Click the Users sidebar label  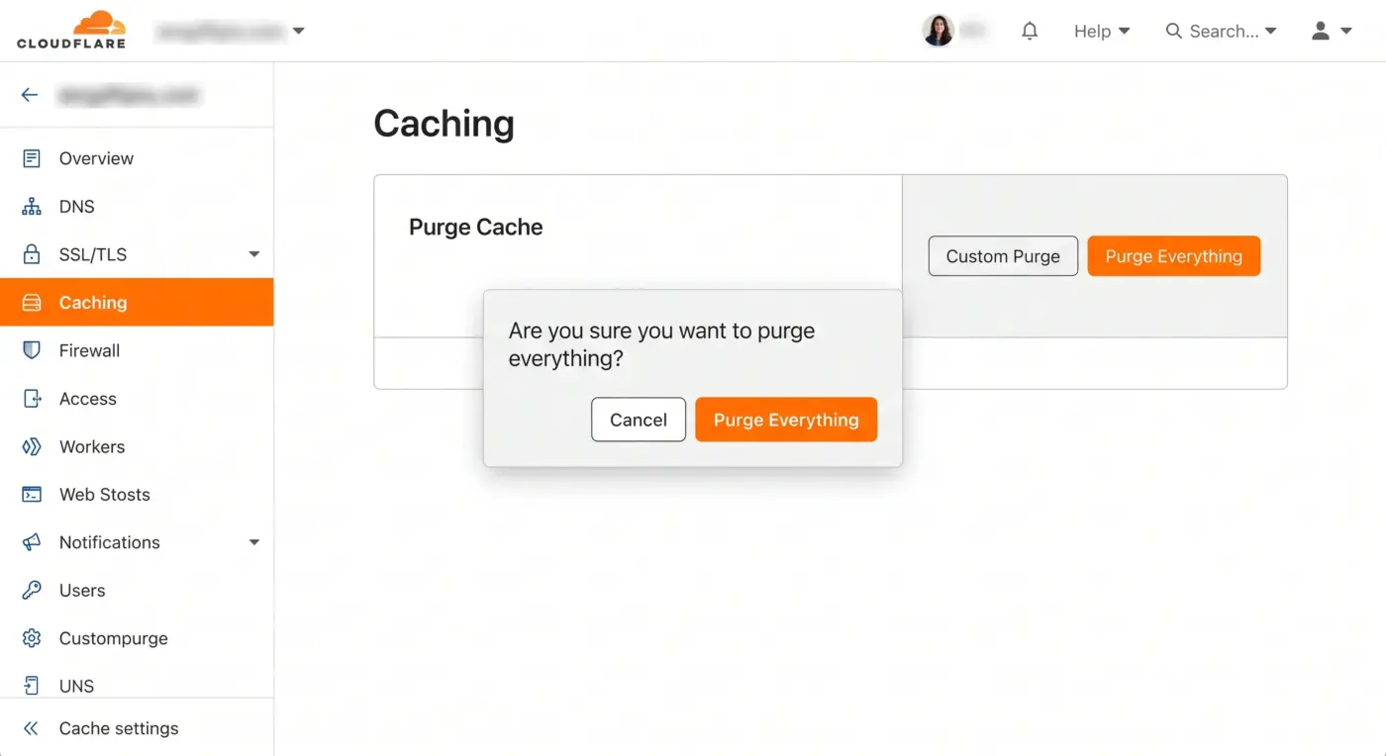(x=82, y=591)
